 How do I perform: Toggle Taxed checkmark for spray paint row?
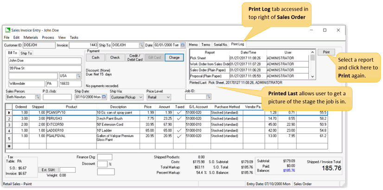pos(179,112)
